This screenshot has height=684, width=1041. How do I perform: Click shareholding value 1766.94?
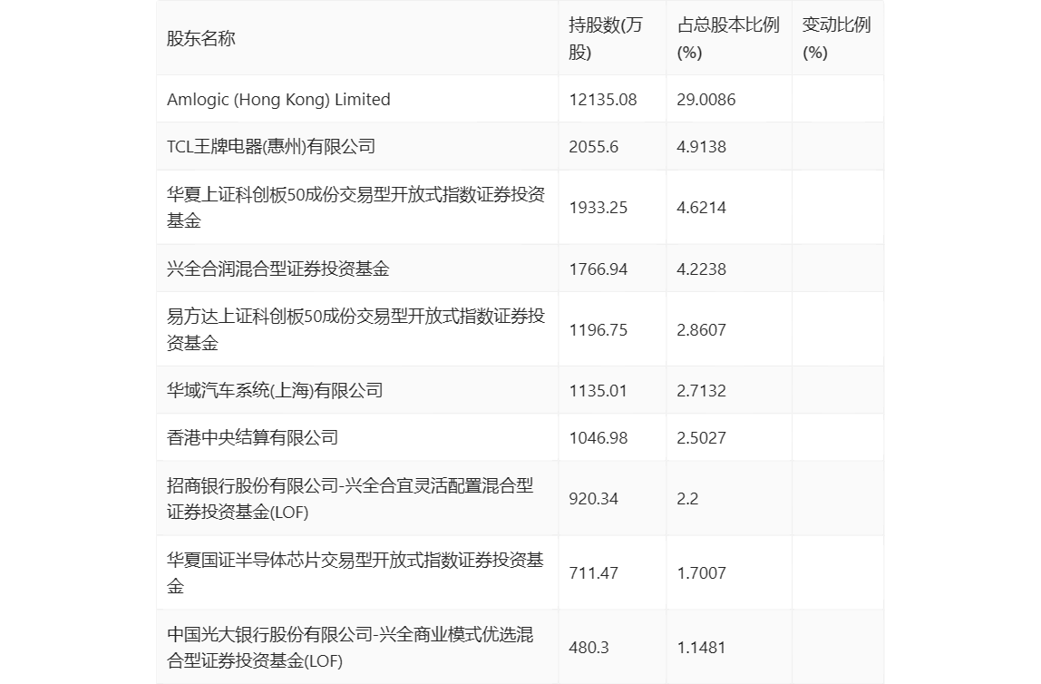pos(598,269)
